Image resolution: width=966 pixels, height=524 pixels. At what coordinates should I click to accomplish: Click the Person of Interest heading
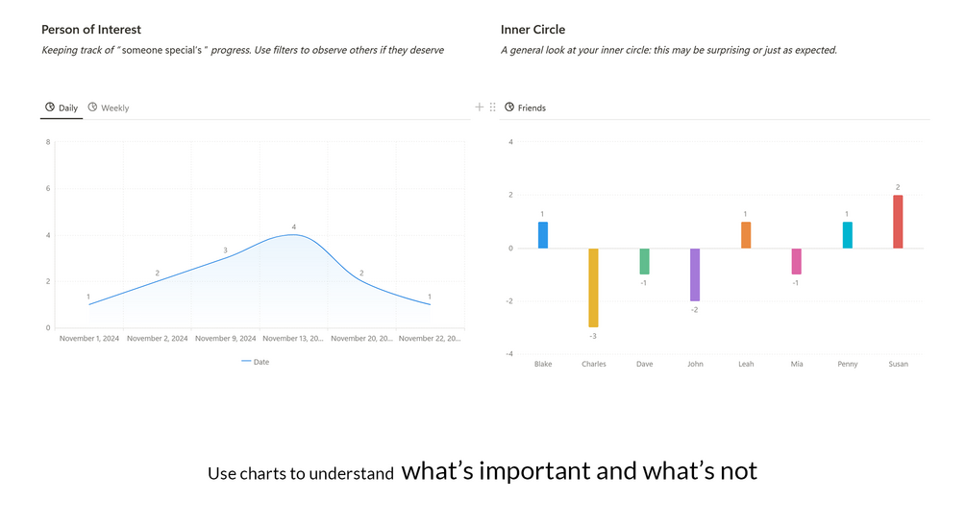point(91,30)
